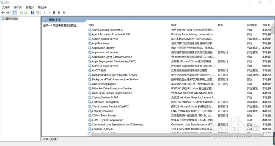This screenshot has width=275, height=146.
Task: Click the gear icon beside CaptureService_8c787
Action: click(90, 97)
